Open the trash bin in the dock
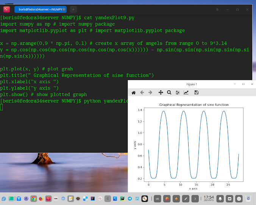256x205 pixels. (248, 199)
